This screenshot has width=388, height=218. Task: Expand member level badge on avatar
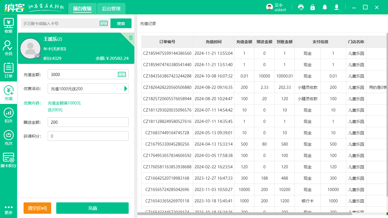pyautogui.click(x=37, y=56)
